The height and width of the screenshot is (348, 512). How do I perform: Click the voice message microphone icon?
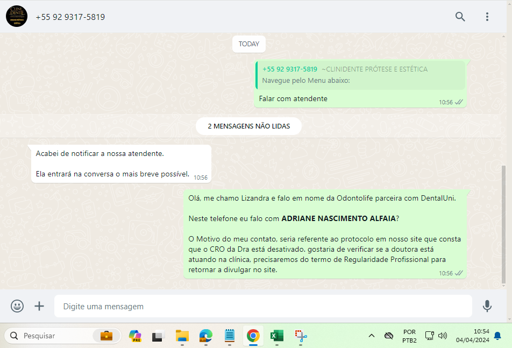487,306
